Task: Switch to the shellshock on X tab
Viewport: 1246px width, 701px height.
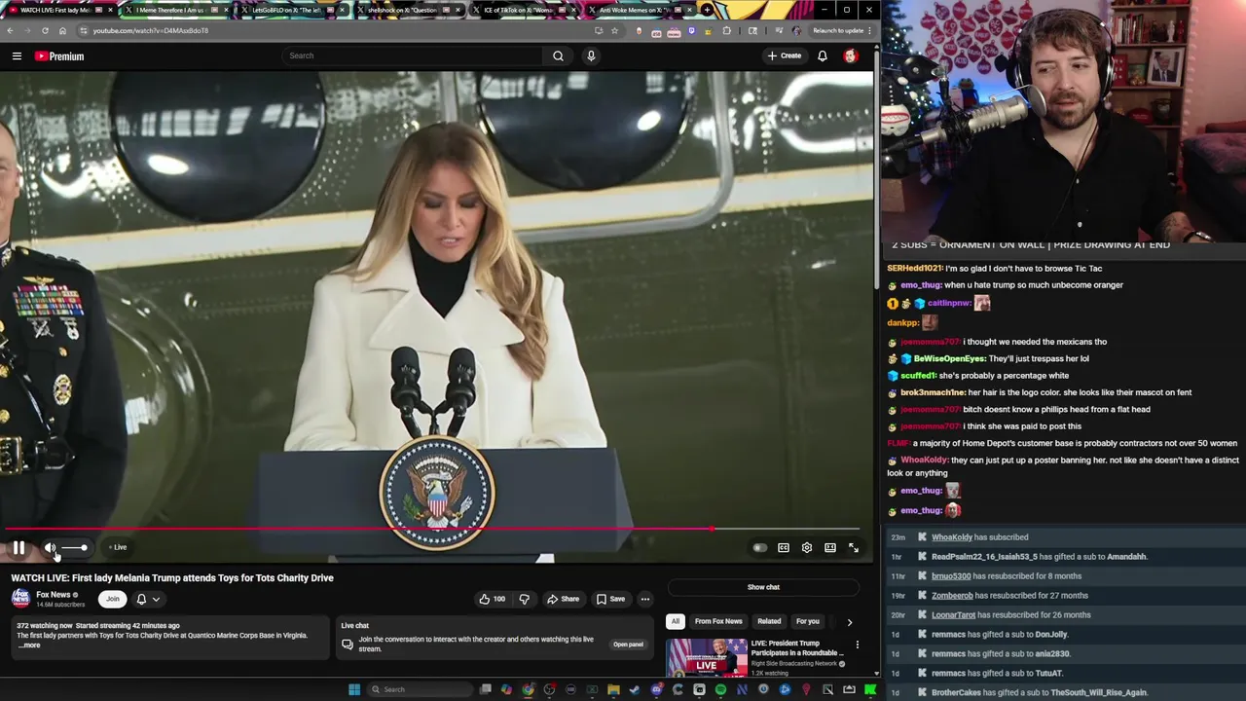Action: (408, 10)
